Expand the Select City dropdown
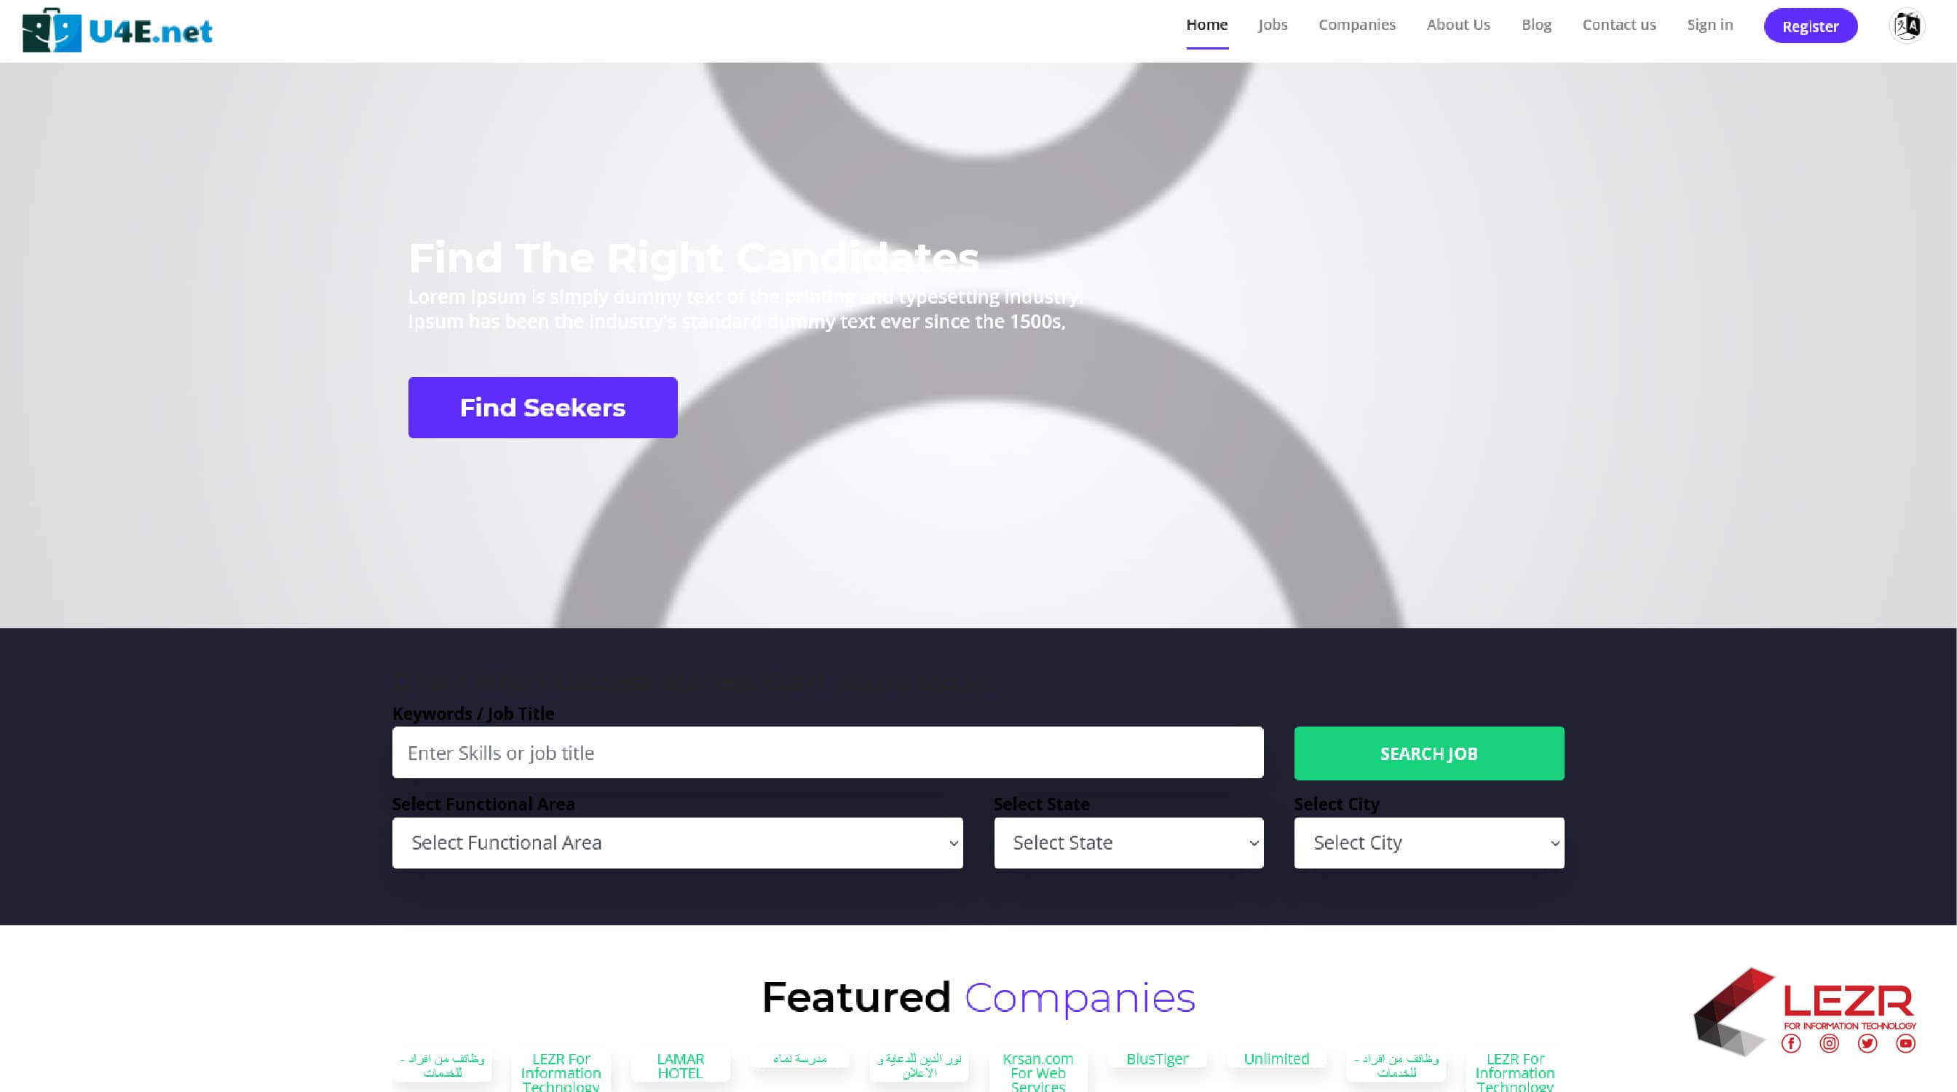Viewport: 1957px width, 1092px height. [1428, 842]
